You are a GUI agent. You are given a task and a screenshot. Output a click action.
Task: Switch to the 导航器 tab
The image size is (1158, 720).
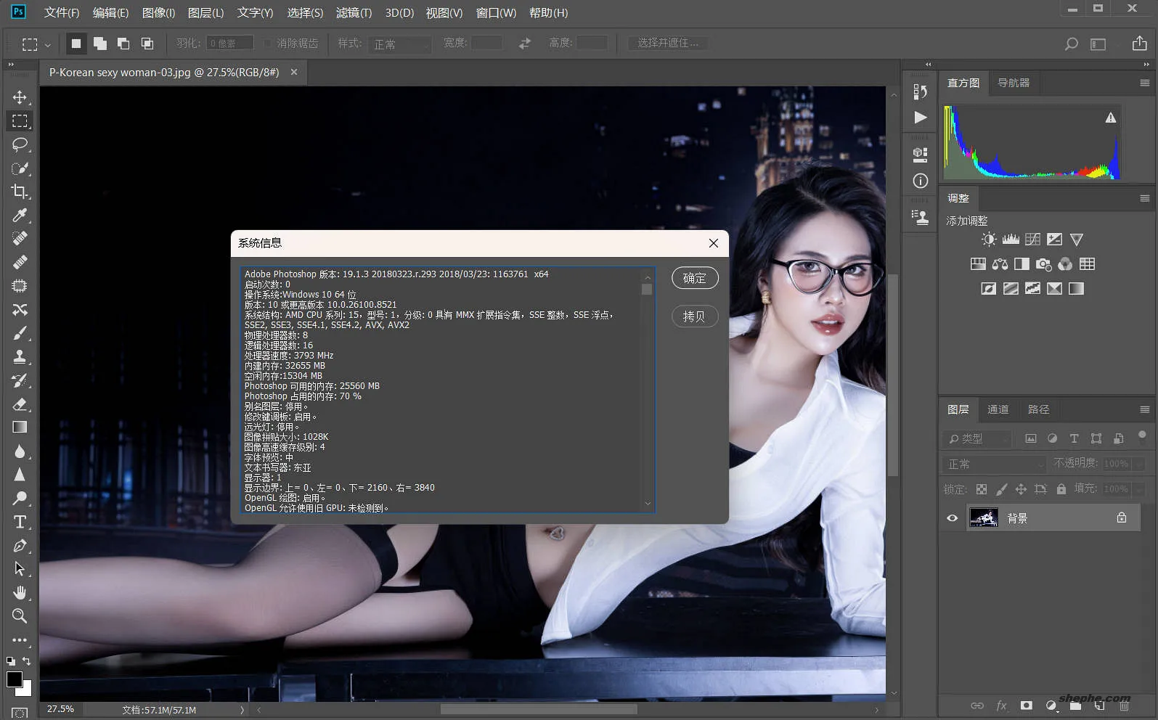(x=1014, y=83)
